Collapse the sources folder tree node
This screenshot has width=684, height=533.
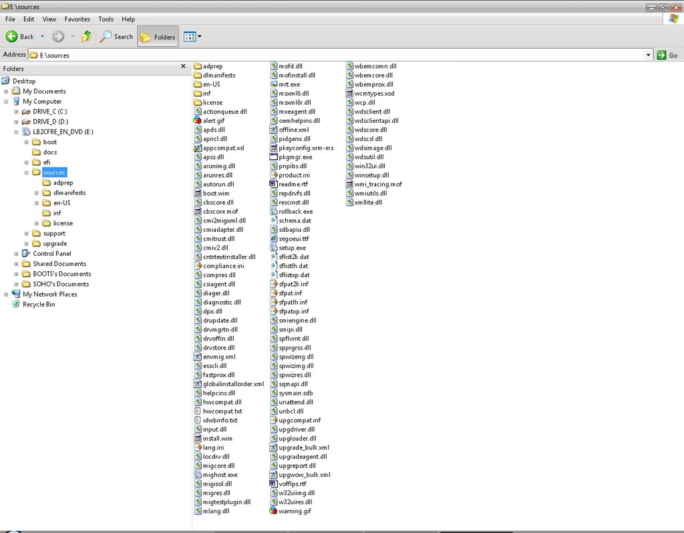click(x=27, y=172)
